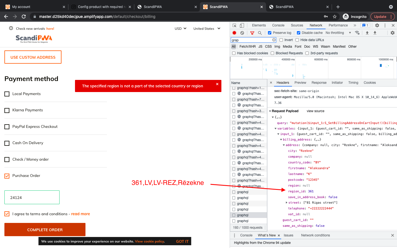The width and height of the screenshot is (397, 248).
Task: Clear the network log
Action: (x=242, y=33)
